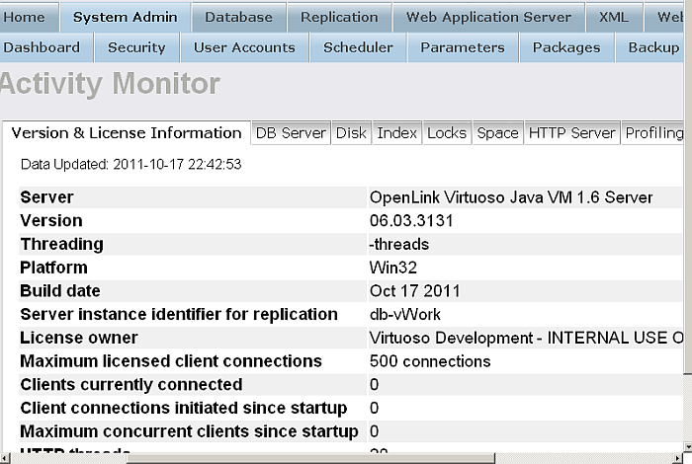Click Client connections initiated since startup label
Screen dimensions: 692x464
184,408
